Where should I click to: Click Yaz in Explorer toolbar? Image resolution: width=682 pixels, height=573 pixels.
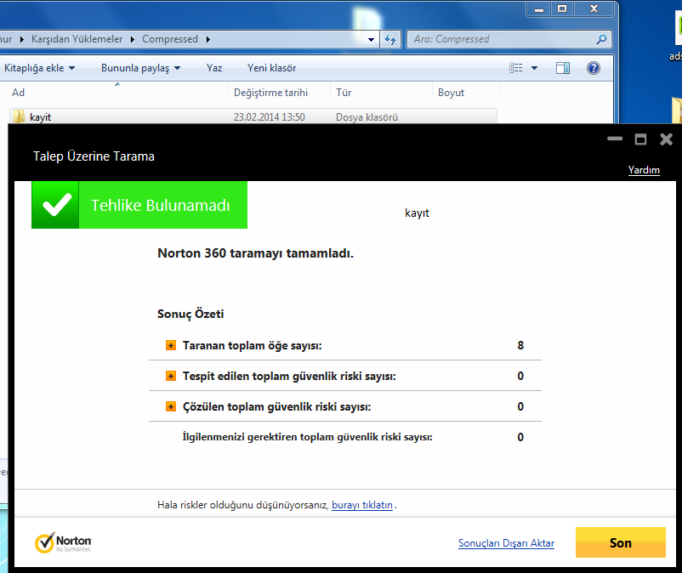click(x=214, y=68)
